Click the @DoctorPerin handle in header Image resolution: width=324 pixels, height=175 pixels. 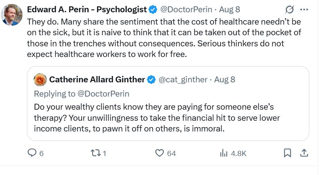pos(186,9)
